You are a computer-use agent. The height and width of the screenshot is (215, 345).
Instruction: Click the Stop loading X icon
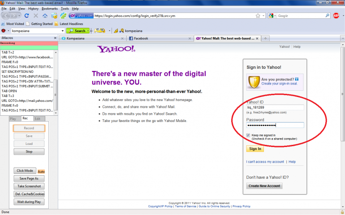tap(36, 16)
